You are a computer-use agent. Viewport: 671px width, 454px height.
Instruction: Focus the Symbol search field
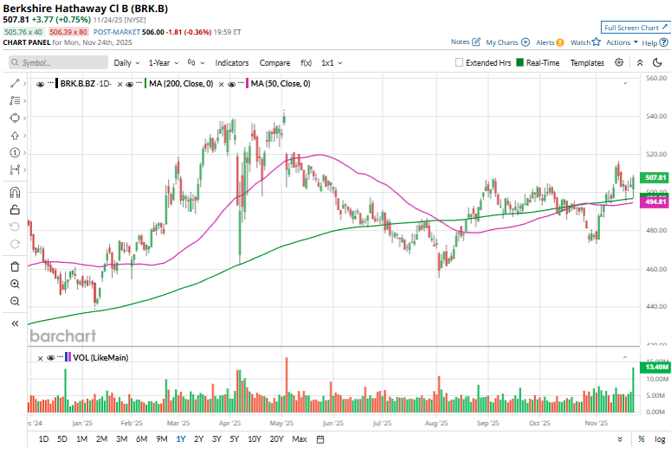pyautogui.click(x=58, y=62)
